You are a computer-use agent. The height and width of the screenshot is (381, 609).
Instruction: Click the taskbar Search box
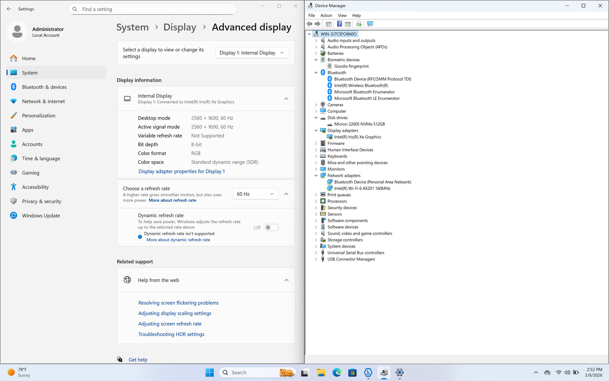tap(257, 373)
